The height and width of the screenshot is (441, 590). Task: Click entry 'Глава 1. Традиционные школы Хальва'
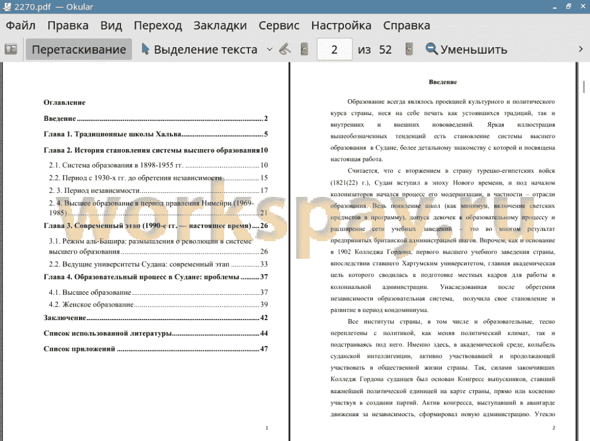[155, 134]
